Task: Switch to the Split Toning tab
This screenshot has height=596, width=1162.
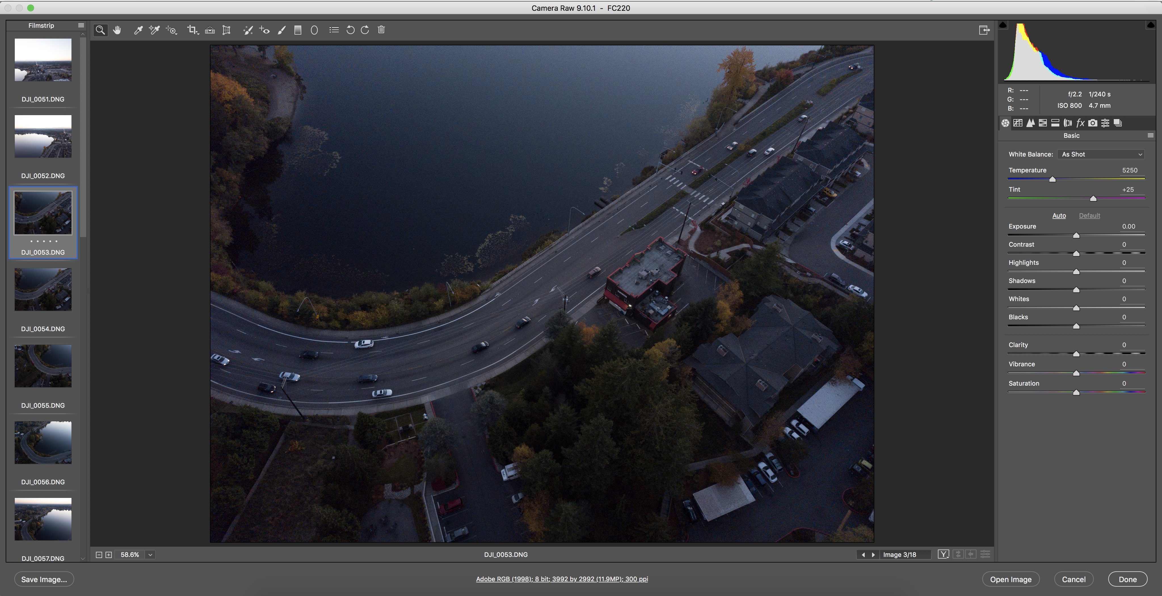Action: click(1055, 122)
